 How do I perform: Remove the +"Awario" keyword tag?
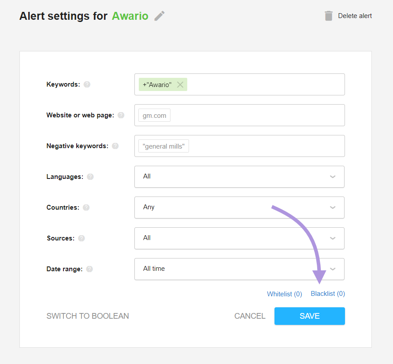(x=180, y=84)
